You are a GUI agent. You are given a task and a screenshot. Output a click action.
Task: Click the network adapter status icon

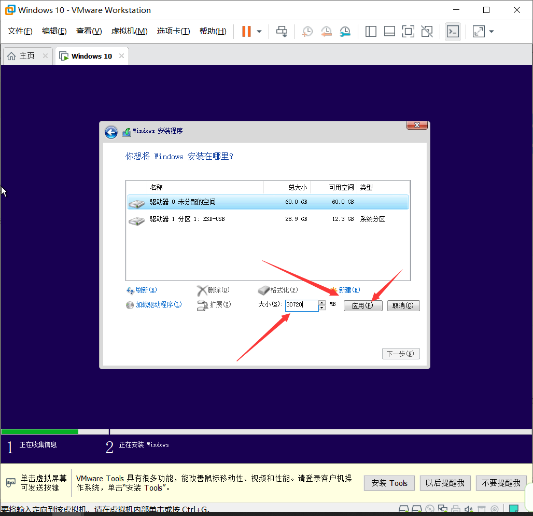coord(443,509)
